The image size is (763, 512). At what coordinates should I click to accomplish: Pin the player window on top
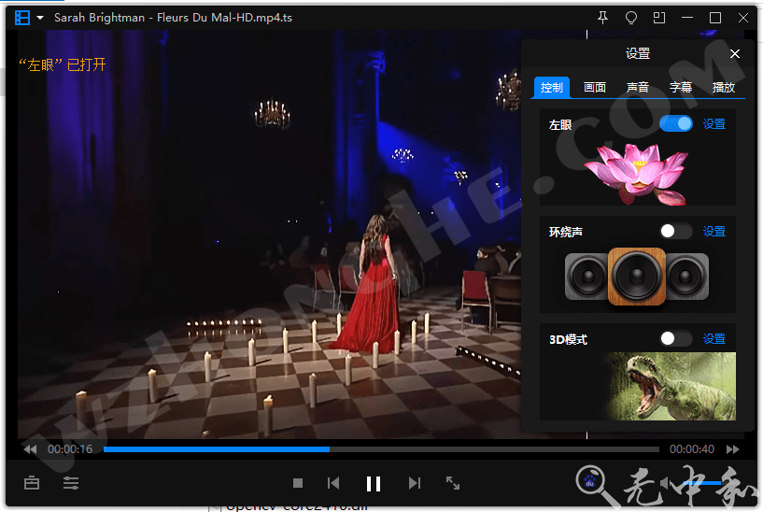pyautogui.click(x=602, y=18)
